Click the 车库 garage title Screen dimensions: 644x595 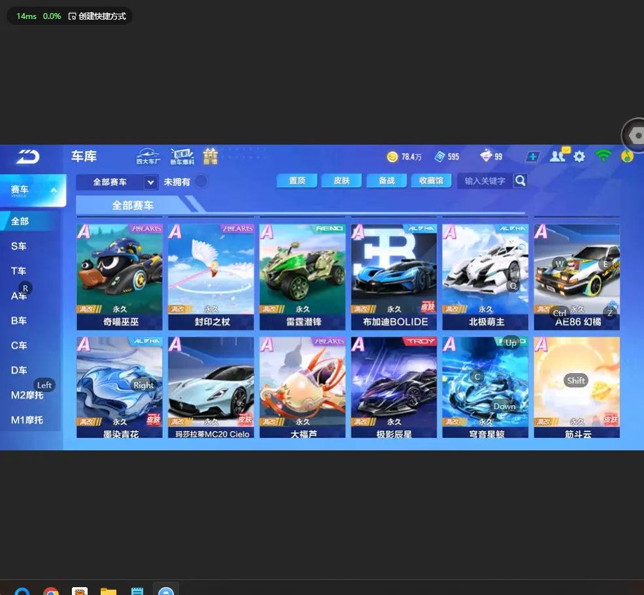84,156
